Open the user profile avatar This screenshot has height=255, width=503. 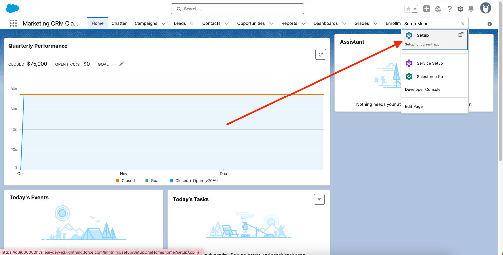[486, 8]
